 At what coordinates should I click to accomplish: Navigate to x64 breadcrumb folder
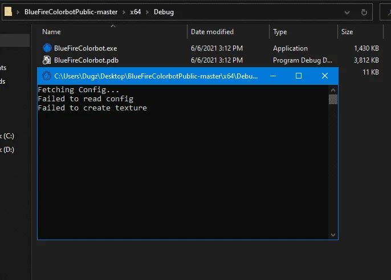(x=136, y=12)
